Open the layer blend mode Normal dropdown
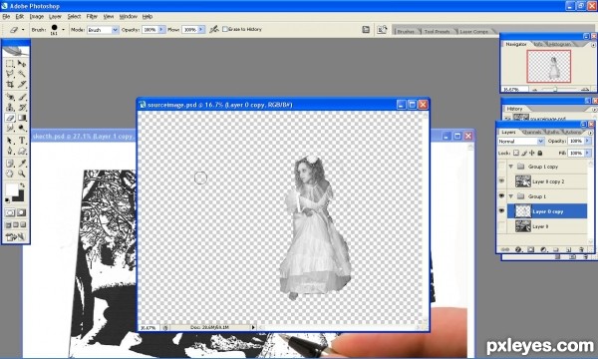 520,142
